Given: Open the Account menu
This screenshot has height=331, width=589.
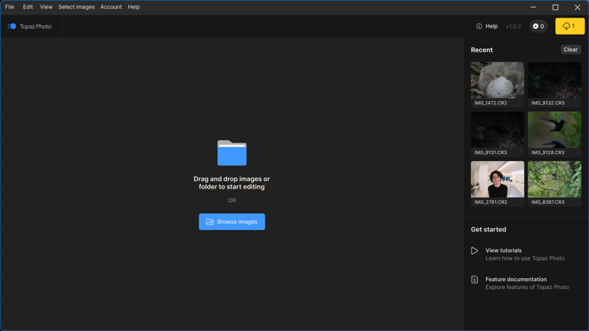Looking at the screenshot, I should (x=111, y=7).
